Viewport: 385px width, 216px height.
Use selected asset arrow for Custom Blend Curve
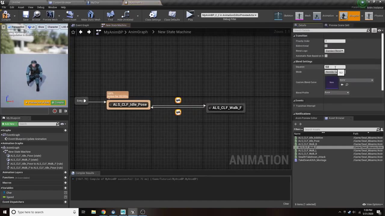[342, 85]
